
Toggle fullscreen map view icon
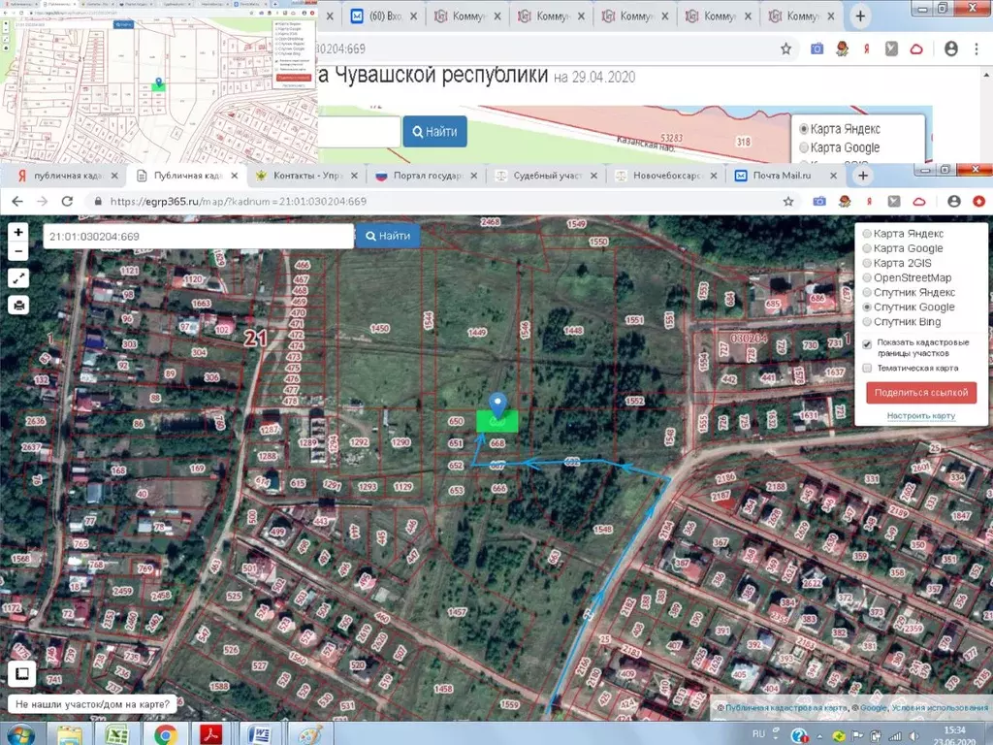tap(19, 278)
